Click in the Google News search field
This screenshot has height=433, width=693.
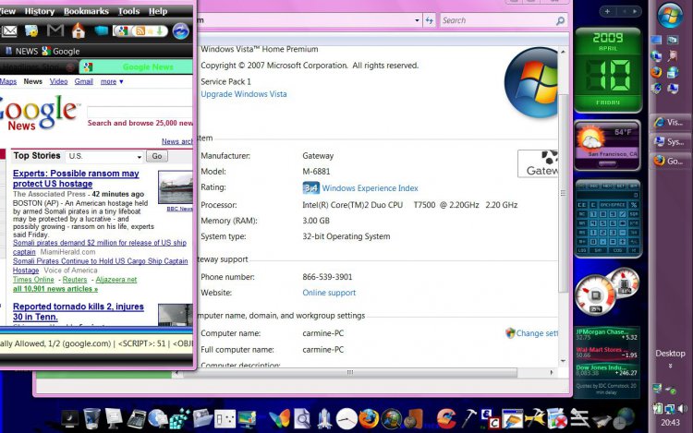point(140,112)
